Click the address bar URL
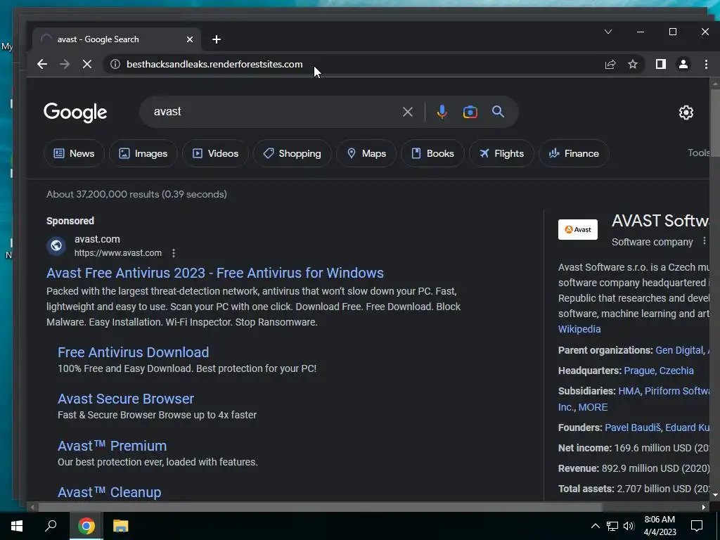The image size is (720, 540). 214,64
